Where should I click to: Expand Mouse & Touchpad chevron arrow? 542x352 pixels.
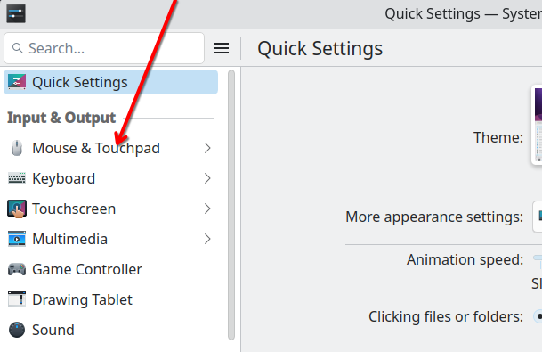coord(207,148)
